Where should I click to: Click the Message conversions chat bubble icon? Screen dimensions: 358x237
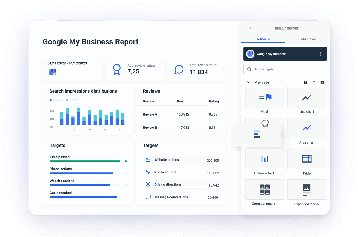(148, 197)
